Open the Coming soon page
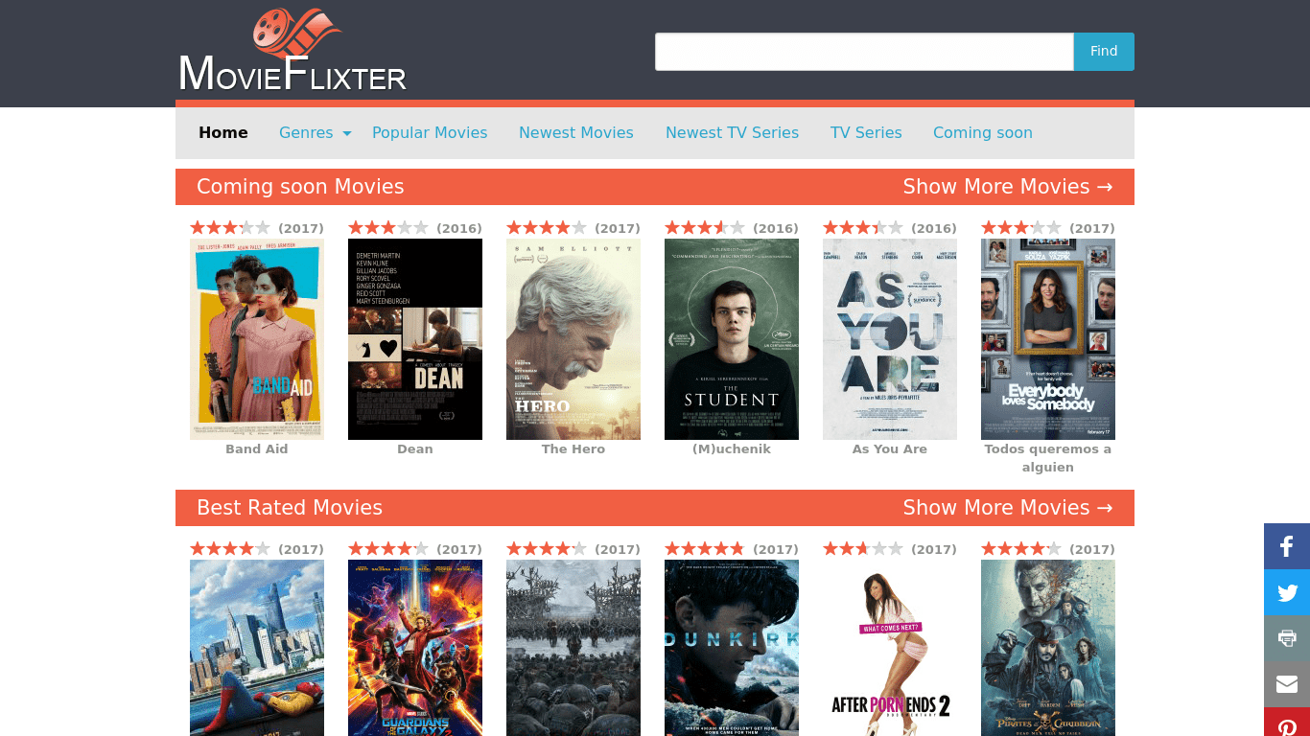 [983, 133]
